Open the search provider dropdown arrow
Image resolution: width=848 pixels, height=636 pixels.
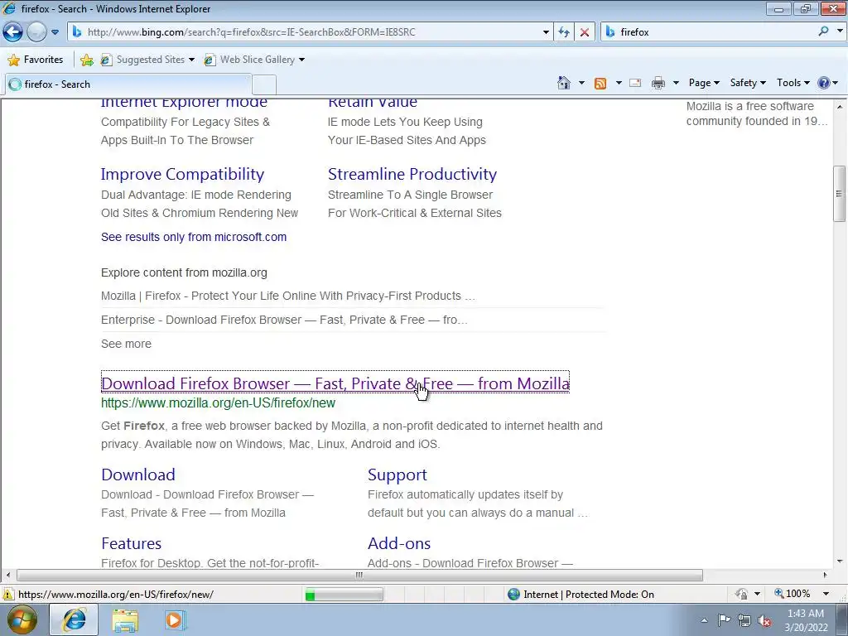point(840,31)
